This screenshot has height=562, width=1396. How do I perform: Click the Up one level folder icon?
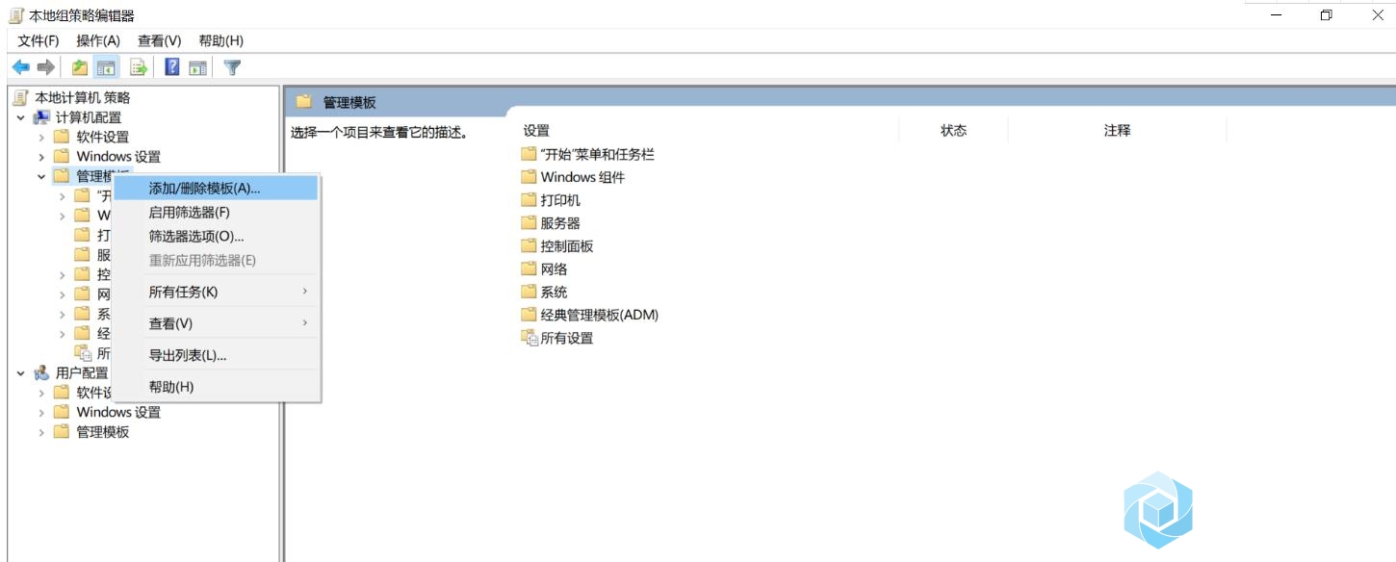click(x=80, y=67)
